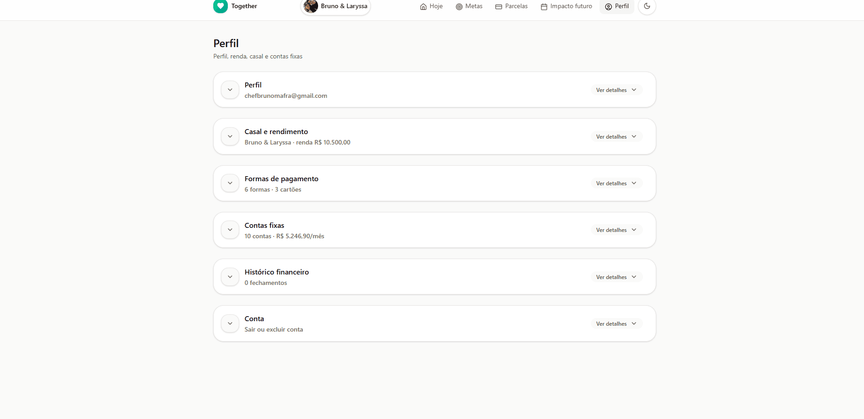Image resolution: width=864 pixels, height=419 pixels.
Task: Click '6 formas · 3 cartões' text
Action: [x=273, y=189]
